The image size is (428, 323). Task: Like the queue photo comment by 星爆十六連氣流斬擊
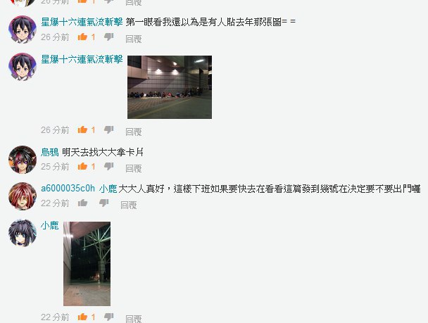pos(82,129)
